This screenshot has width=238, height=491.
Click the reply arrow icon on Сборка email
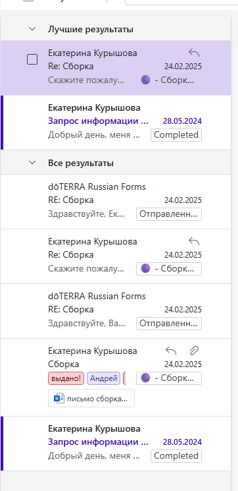coord(171,351)
